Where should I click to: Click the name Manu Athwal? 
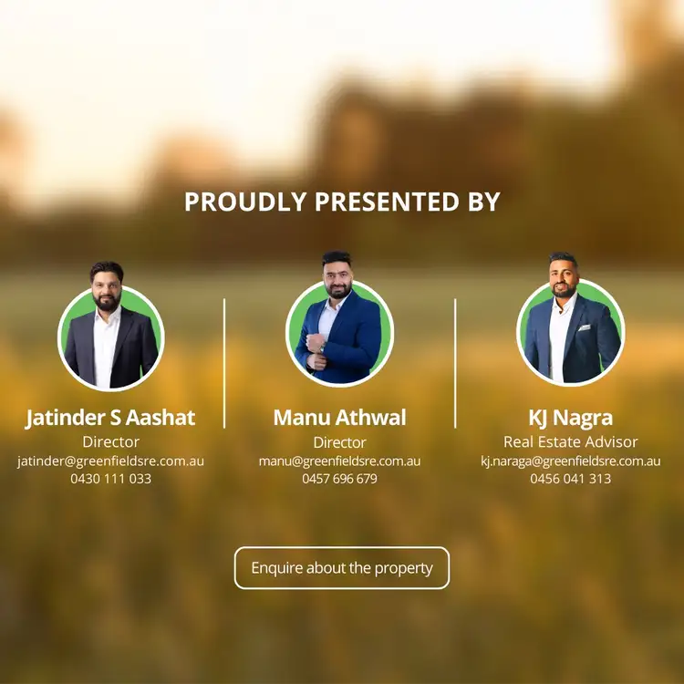click(x=339, y=418)
